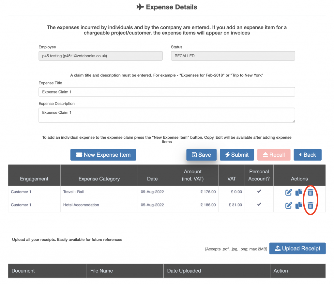Go Back from Expense Details

[307, 155]
